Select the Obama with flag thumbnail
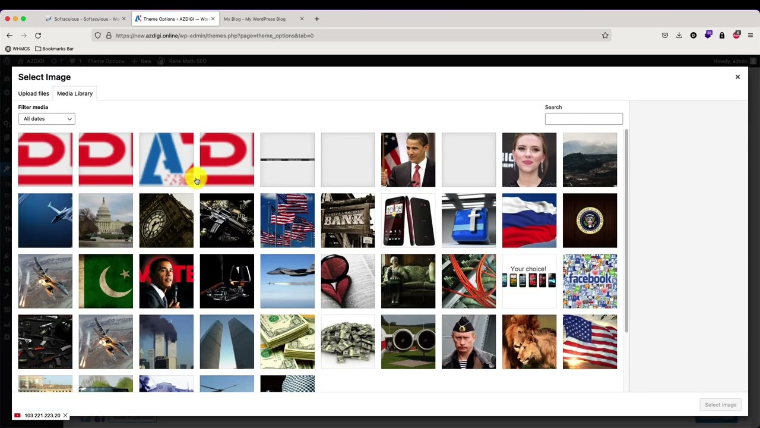 (x=408, y=160)
